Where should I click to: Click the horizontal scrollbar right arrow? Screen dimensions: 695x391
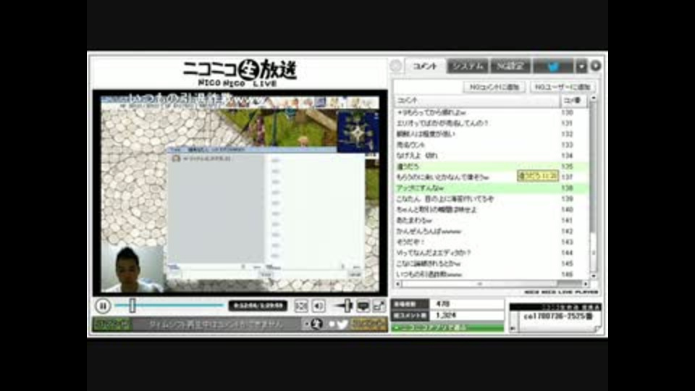pos(586,284)
